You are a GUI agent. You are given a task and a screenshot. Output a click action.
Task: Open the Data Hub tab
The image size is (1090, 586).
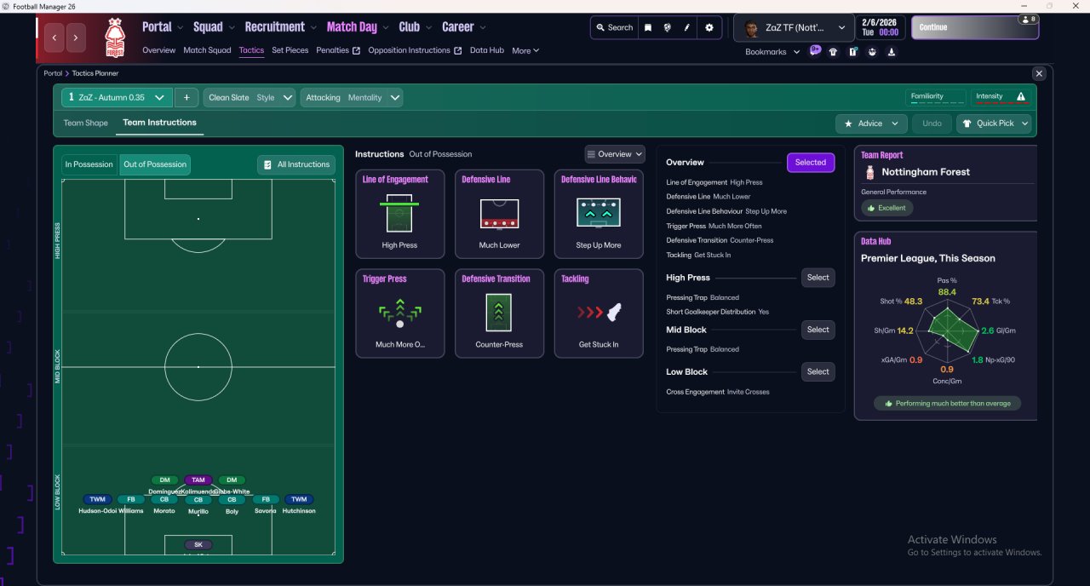(487, 50)
